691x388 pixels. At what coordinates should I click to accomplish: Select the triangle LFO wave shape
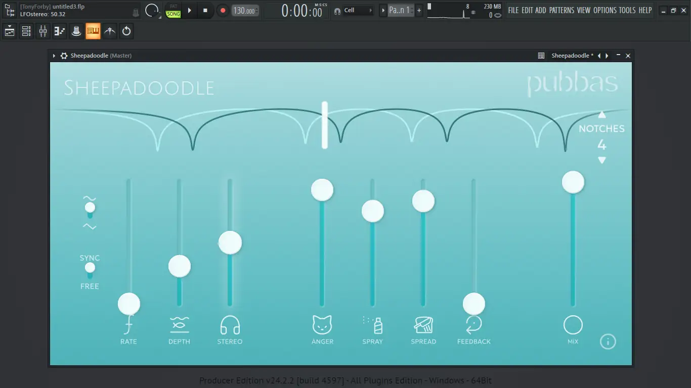click(x=90, y=227)
